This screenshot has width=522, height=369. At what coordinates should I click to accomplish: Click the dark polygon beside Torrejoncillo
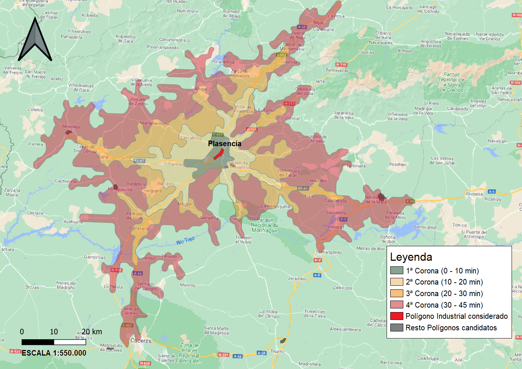pyautogui.click(x=116, y=187)
